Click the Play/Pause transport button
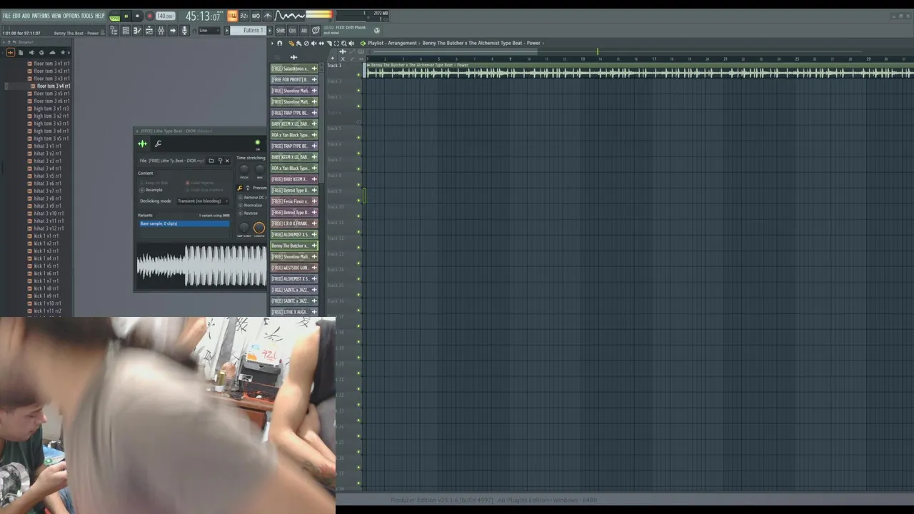This screenshot has height=514, width=914. click(x=126, y=16)
